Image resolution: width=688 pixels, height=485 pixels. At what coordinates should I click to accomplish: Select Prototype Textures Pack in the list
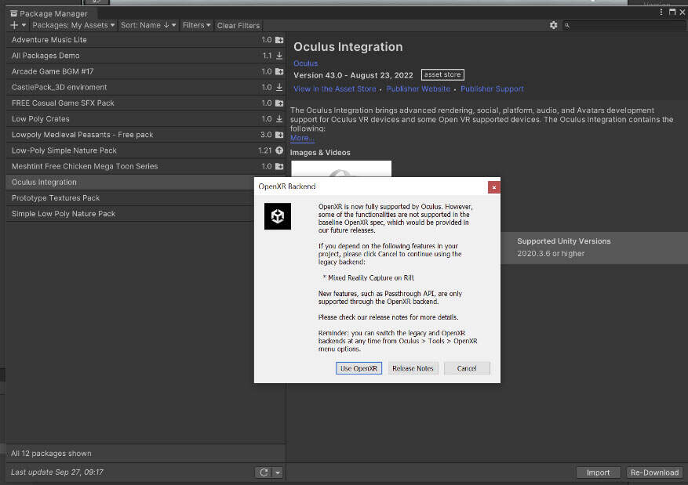pos(55,197)
